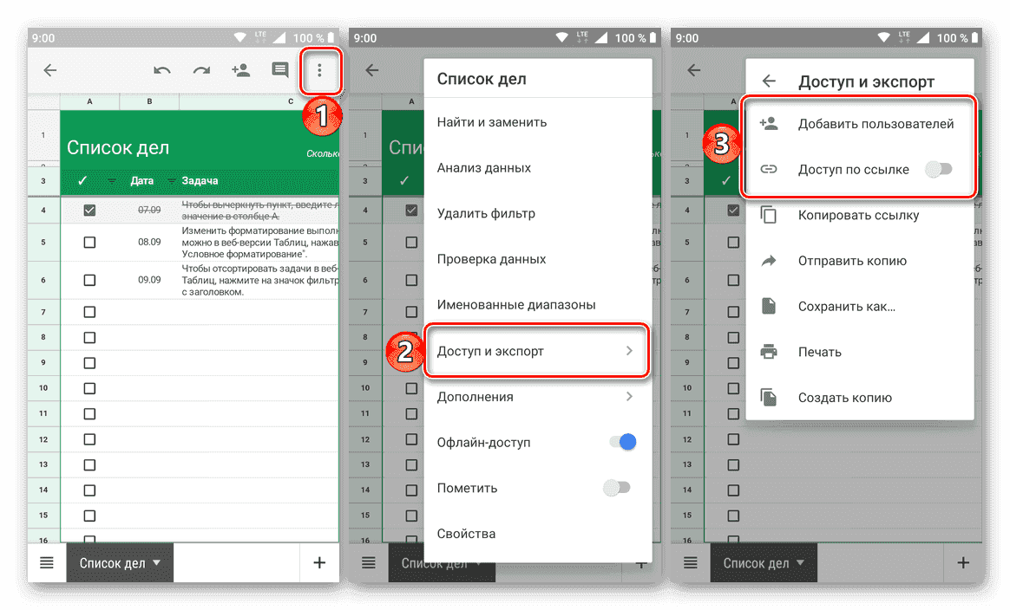This screenshot has width=1010, height=610.
Task: Add a new sheet with the + icon
Action: point(319,562)
